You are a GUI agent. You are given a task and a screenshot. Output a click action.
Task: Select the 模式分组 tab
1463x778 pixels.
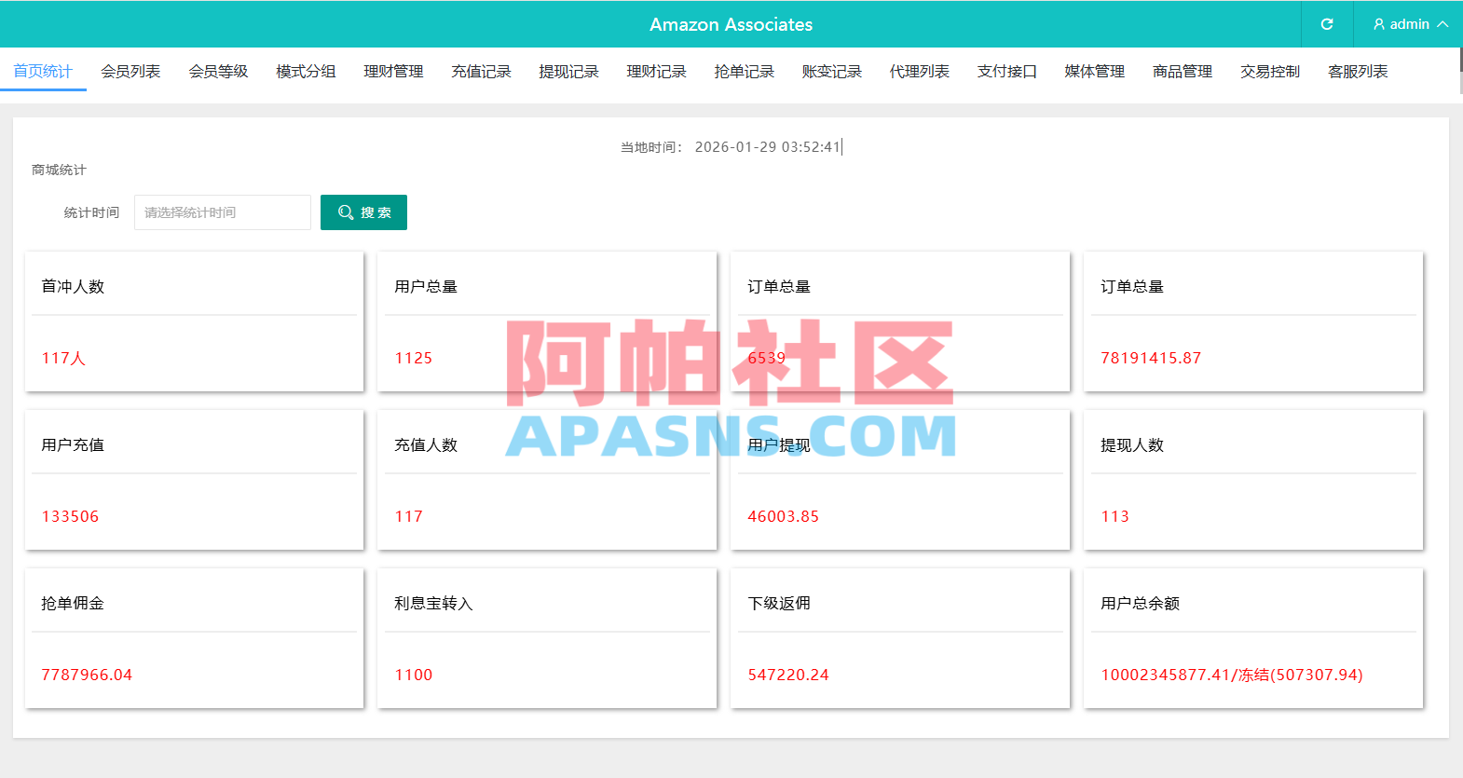pos(306,72)
